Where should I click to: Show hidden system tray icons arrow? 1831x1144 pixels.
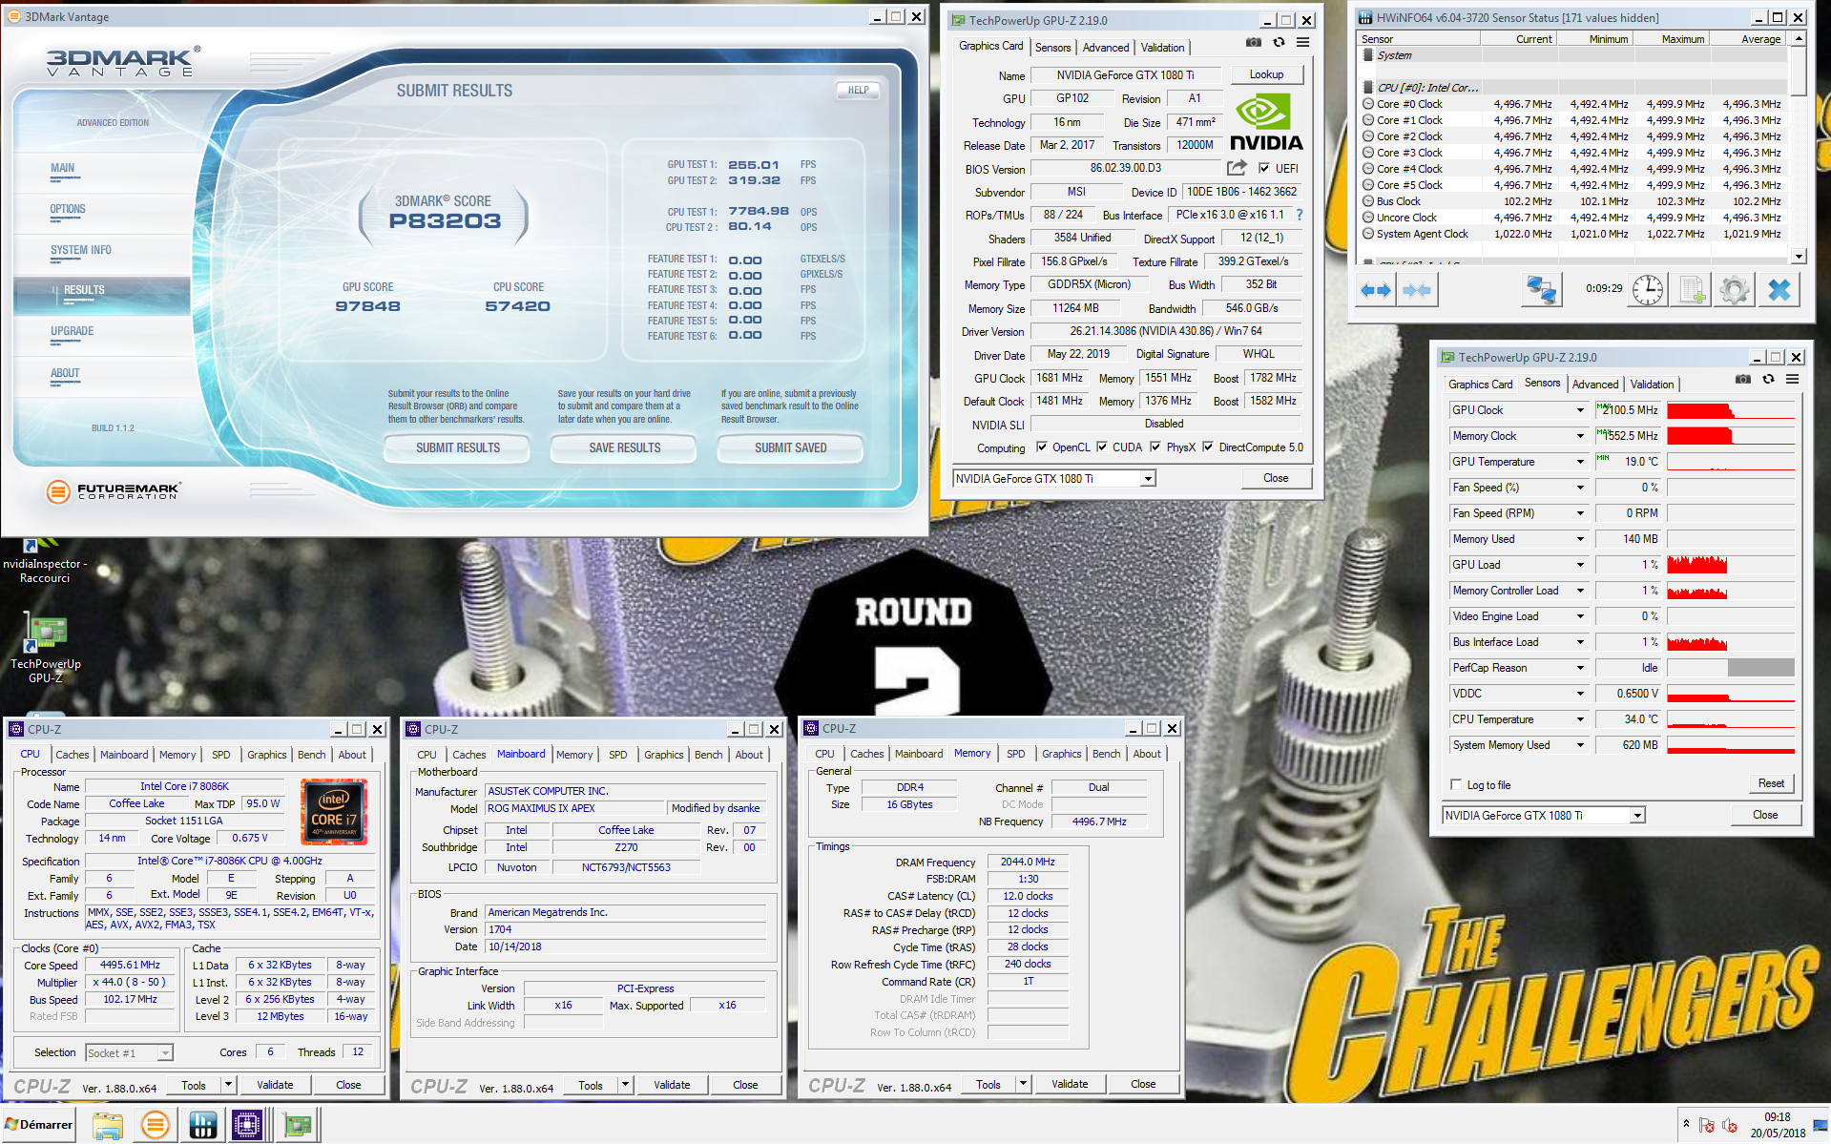[1686, 1124]
